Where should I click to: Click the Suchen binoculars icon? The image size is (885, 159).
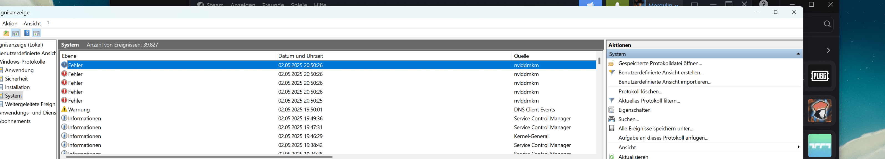click(612, 119)
